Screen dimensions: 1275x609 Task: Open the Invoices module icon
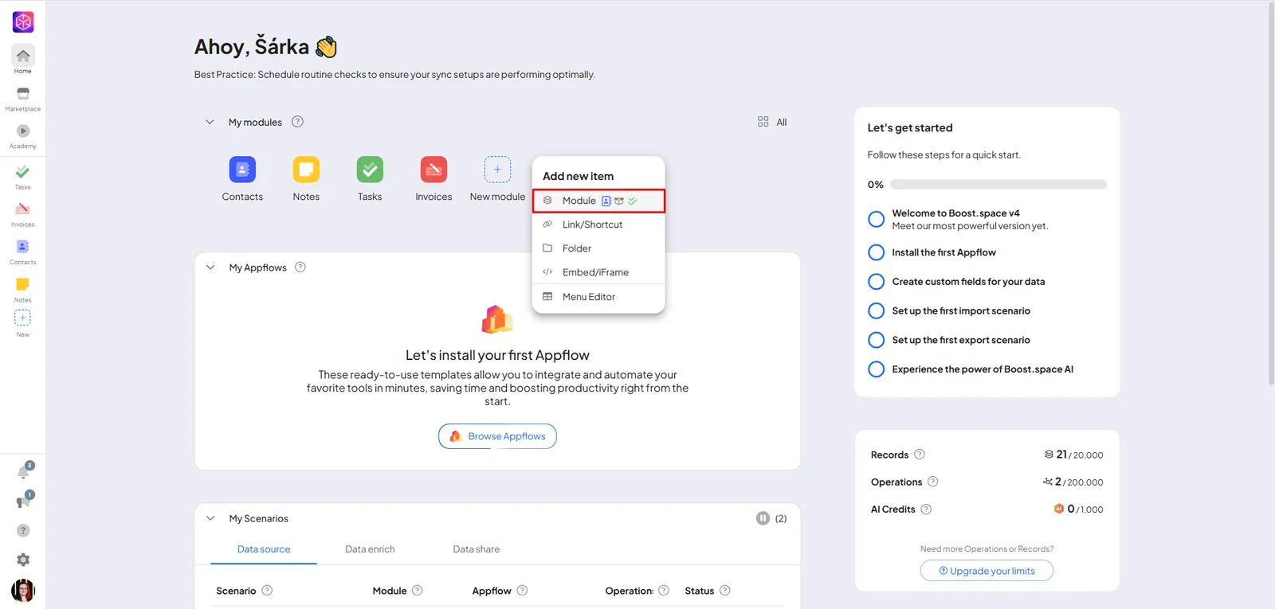[x=433, y=170]
